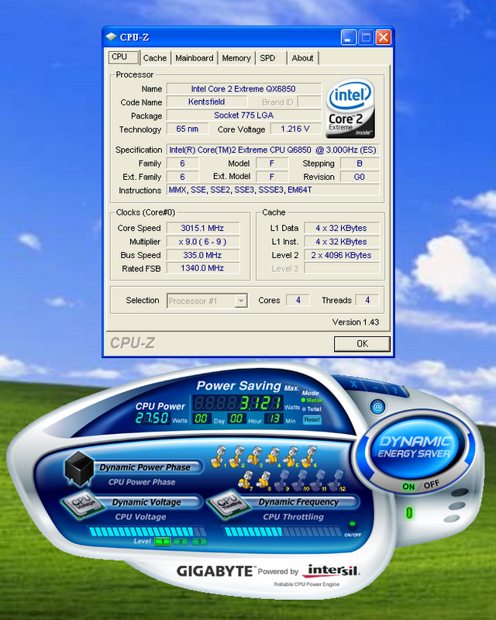Select Meter mode radio option
Screen dimensions: 496x620
click(x=312, y=400)
